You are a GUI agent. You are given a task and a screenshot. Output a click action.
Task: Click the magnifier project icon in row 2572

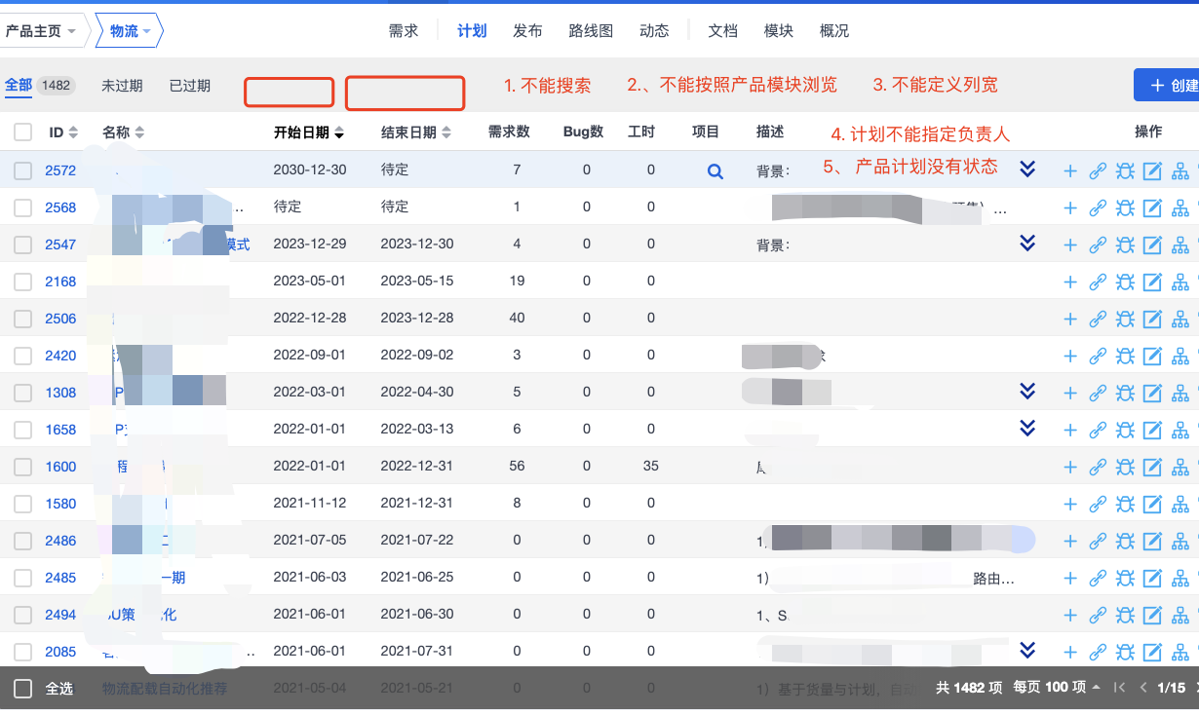tap(715, 171)
